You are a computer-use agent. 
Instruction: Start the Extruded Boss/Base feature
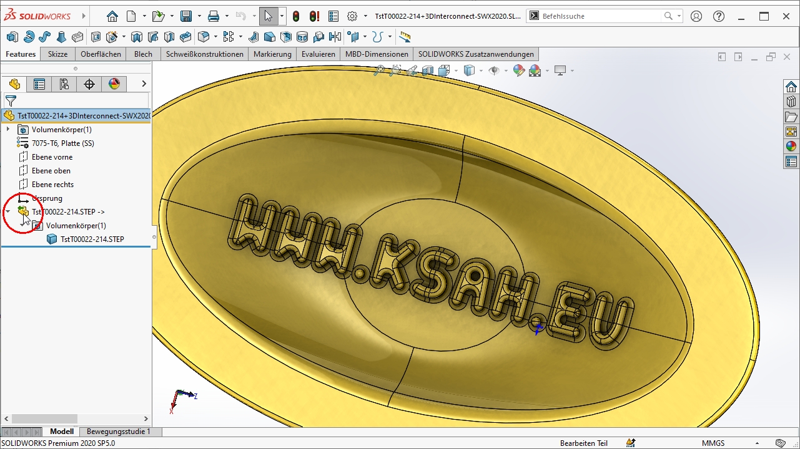[x=12, y=37]
